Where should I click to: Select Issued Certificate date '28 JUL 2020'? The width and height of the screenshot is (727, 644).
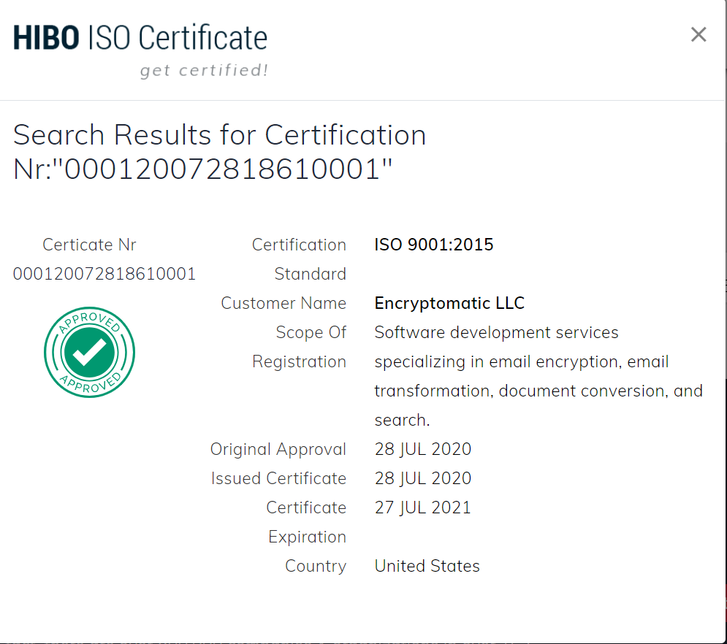click(423, 478)
